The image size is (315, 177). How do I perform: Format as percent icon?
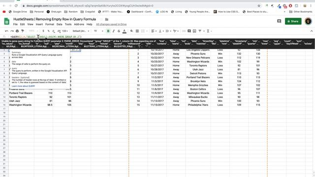point(48,31)
